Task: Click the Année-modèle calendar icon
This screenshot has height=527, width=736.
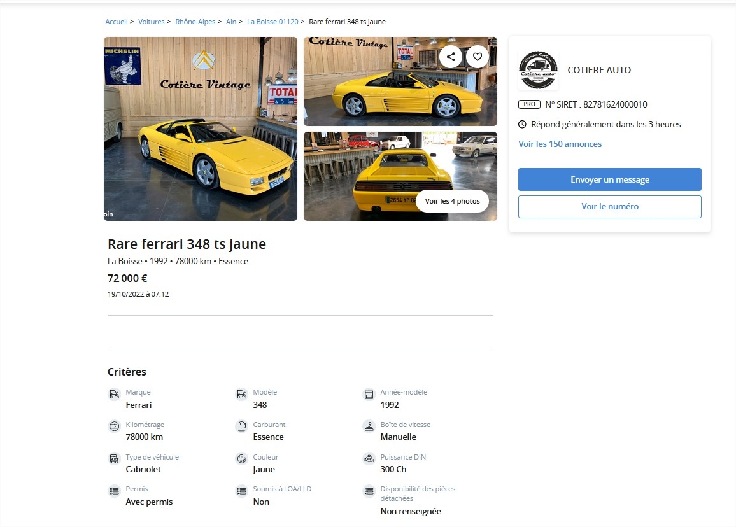Action: coord(369,394)
